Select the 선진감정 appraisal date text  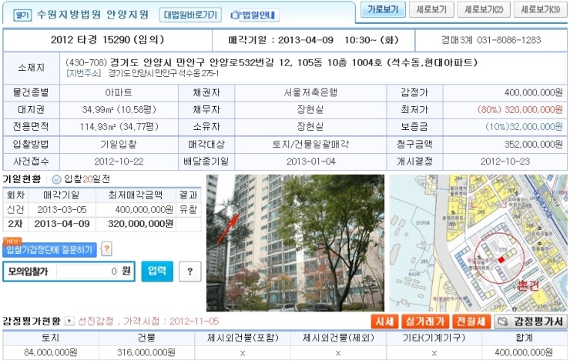149,321
